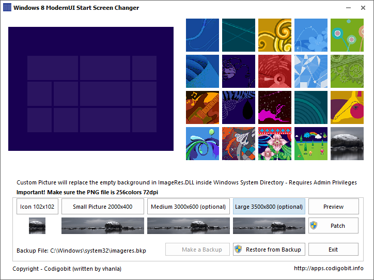374x280 pixels.
Task: Click the Icon 102x102 button
Action: [x=37, y=207]
